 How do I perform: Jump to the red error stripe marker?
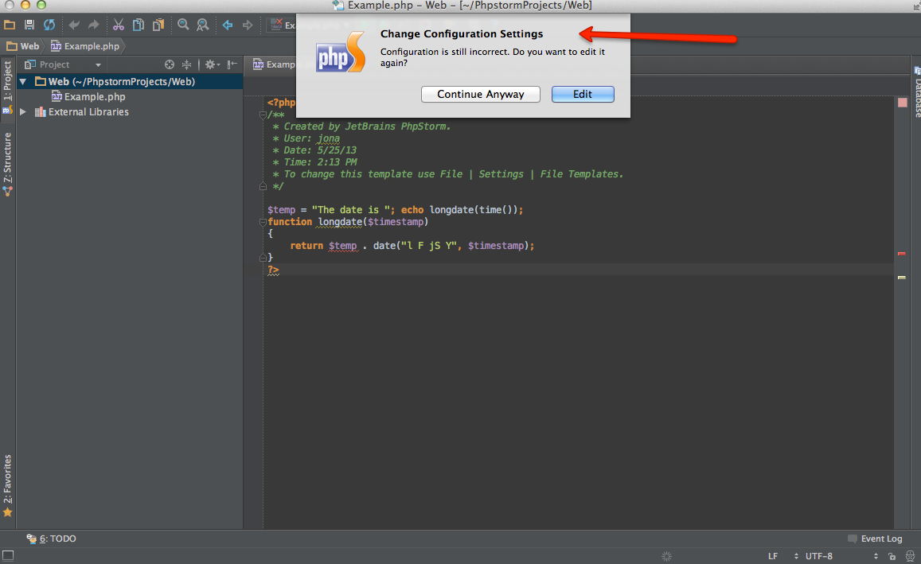tap(902, 254)
